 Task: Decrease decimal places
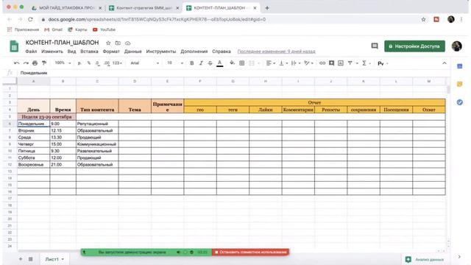click(x=98, y=63)
